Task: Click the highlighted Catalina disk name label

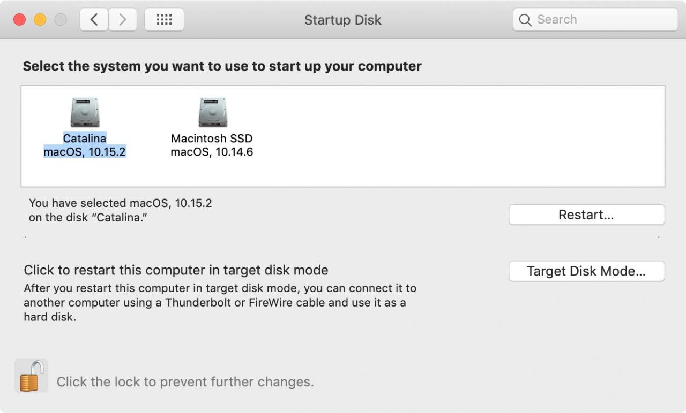Action: click(x=85, y=139)
